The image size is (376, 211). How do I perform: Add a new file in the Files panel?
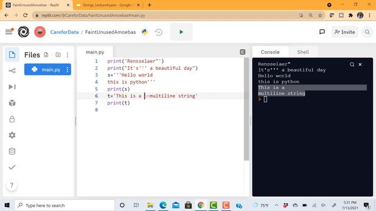(x=46, y=55)
